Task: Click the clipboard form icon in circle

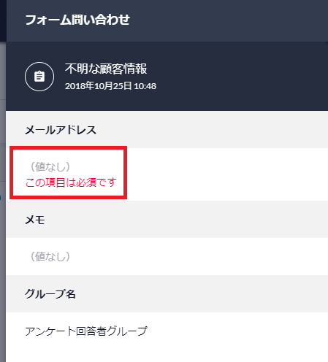Action: (39, 77)
